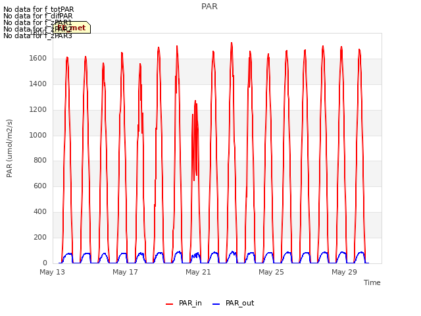Image resolution: width=421 pixels, height=316 pixels.
Task: Click the 1000 y-axis tick label
Action: 38,135
